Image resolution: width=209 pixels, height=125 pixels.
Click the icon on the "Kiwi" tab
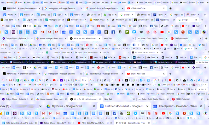[34, 57]
